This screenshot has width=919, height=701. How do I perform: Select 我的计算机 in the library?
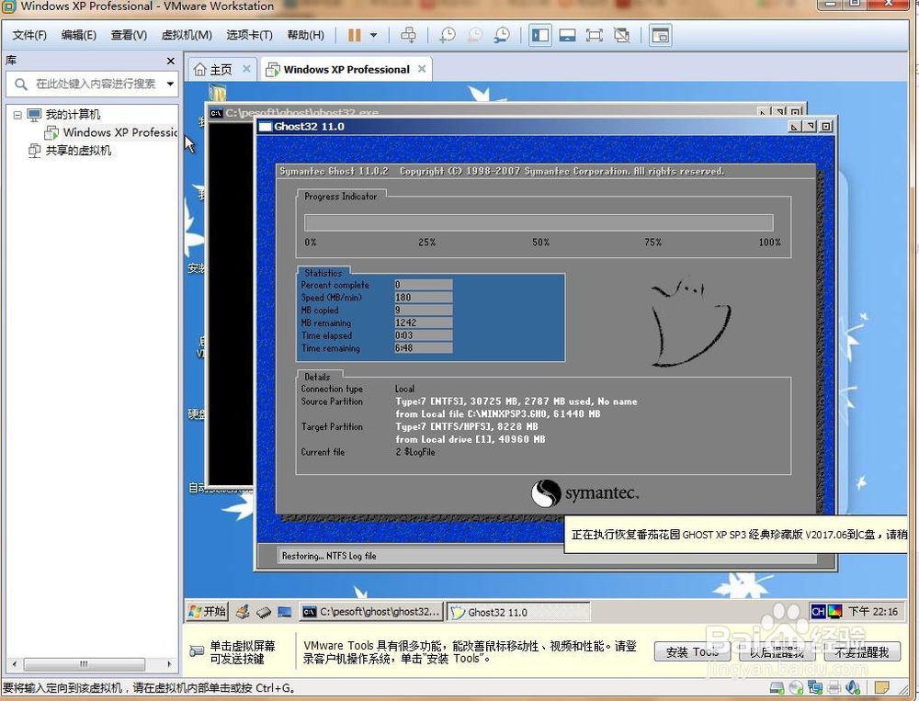[73, 114]
